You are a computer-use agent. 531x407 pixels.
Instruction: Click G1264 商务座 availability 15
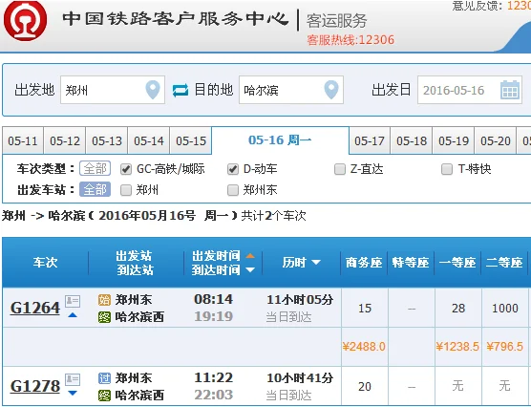click(x=365, y=308)
